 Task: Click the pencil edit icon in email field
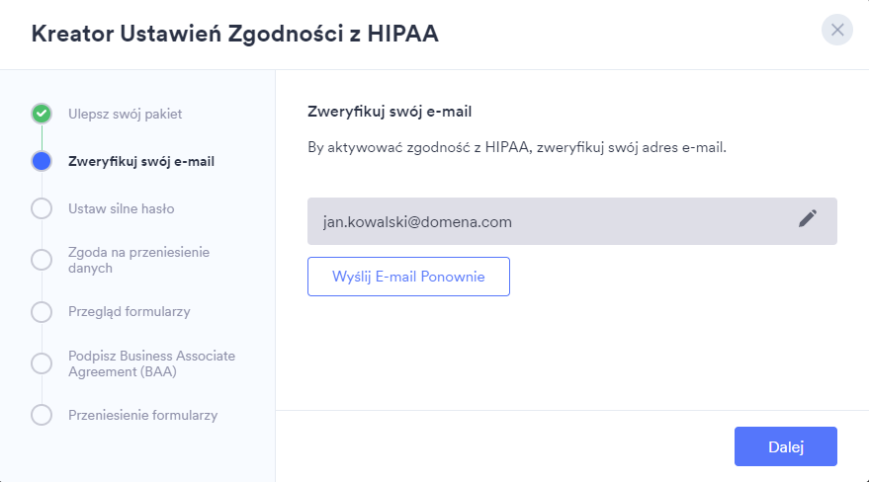(x=808, y=220)
